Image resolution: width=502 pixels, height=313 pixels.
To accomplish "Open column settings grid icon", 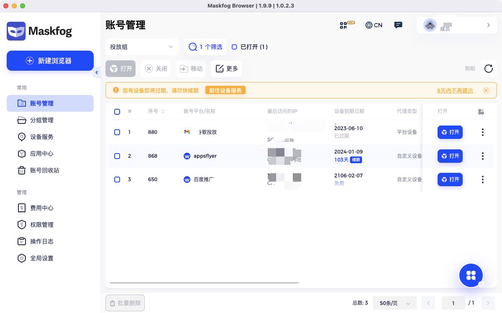I will tap(481, 112).
